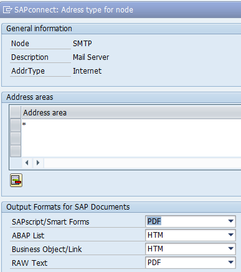Image resolution: width=241 pixels, height=272 pixels.
Task: Click the delete address area row icon
Action: point(16,180)
